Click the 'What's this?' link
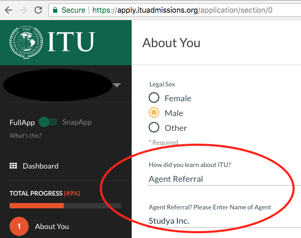This screenshot has height=238, width=301. point(25,136)
